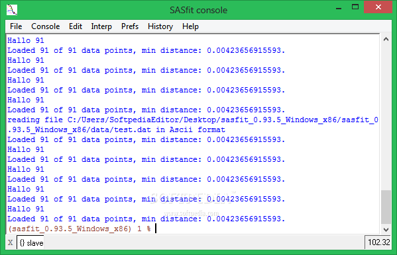397x255 pixels.
Task: Close the SASfit console window
Action: 378,7
